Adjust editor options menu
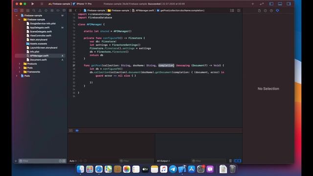Viewport: 313px width, 176px height. coord(232,11)
